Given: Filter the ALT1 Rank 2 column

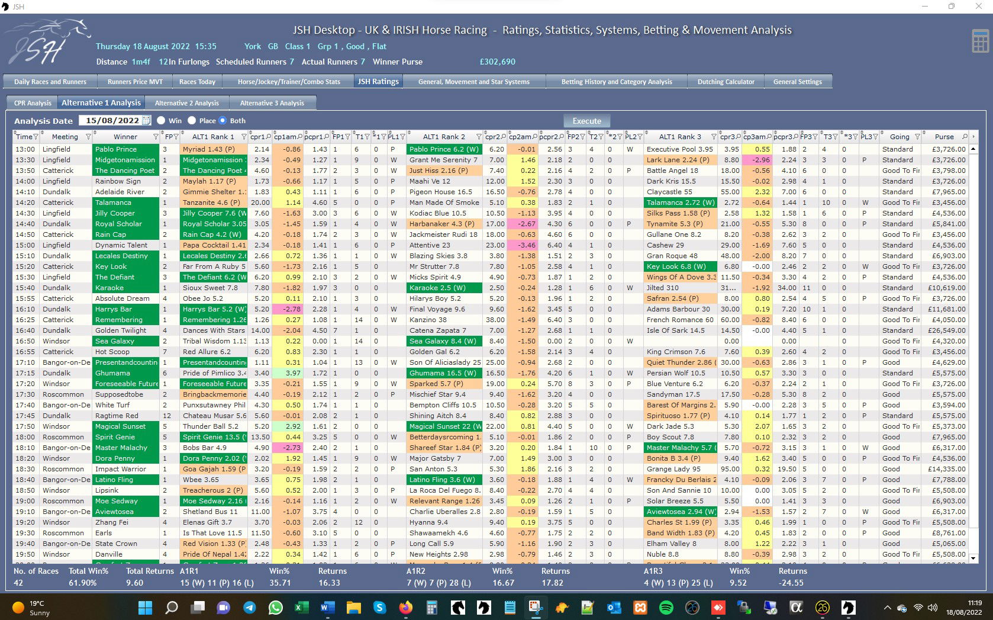Looking at the screenshot, I should [x=478, y=137].
